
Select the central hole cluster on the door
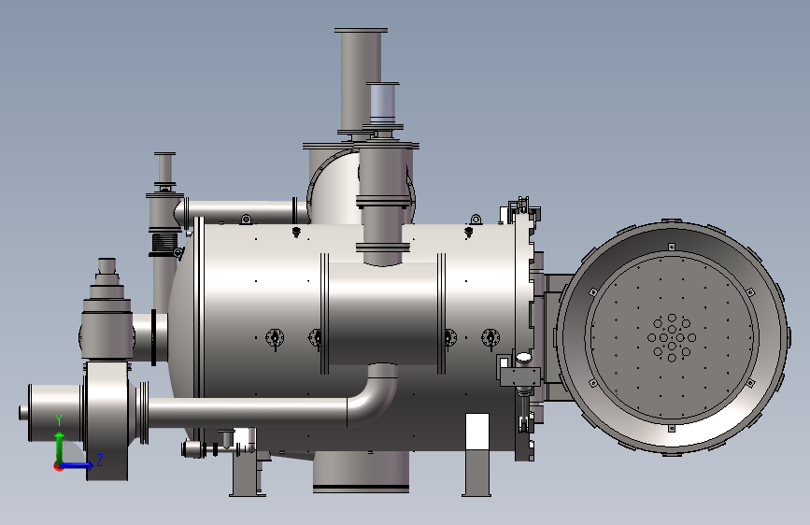point(672,337)
